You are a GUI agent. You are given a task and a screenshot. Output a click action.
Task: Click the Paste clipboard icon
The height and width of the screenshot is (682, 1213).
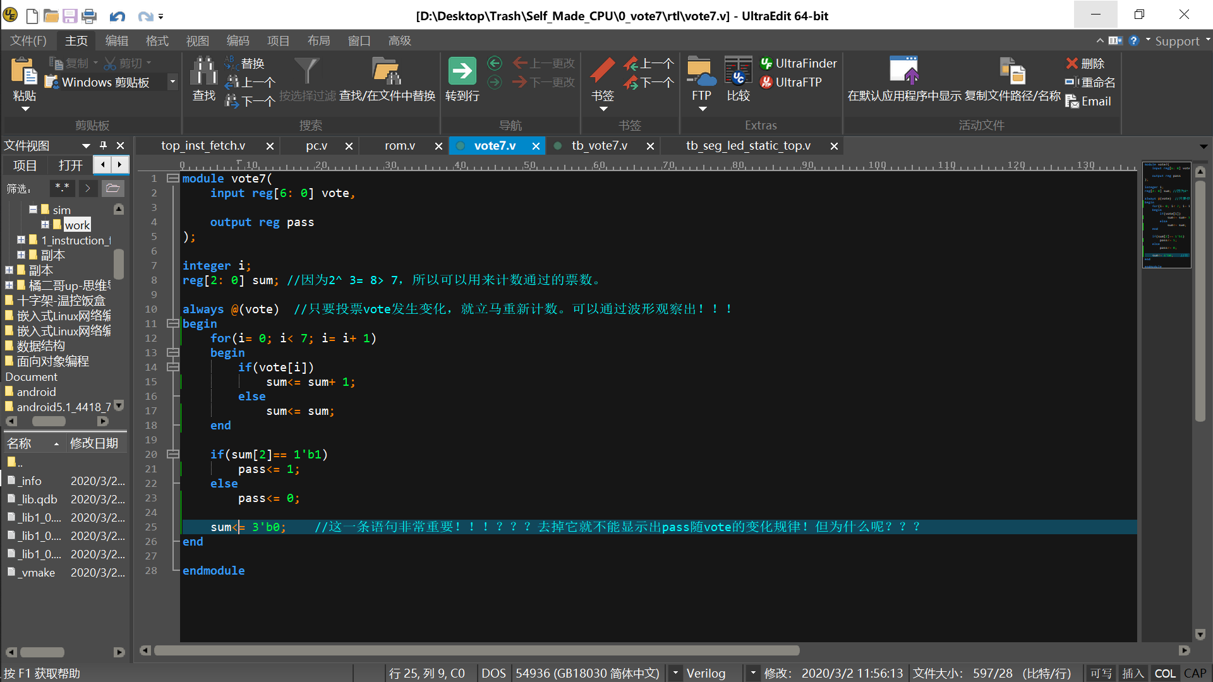24,71
